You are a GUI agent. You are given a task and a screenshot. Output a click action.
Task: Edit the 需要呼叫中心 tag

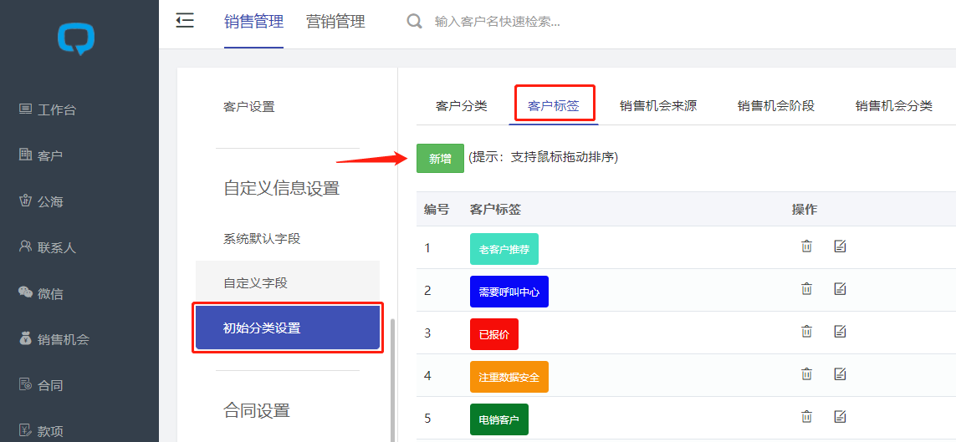(x=840, y=288)
